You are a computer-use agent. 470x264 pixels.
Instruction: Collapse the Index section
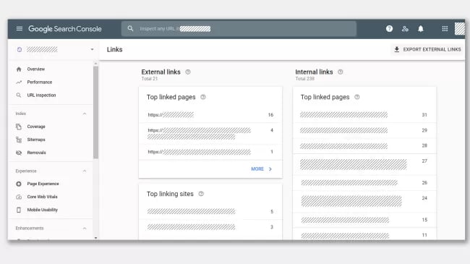pos(85,114)
